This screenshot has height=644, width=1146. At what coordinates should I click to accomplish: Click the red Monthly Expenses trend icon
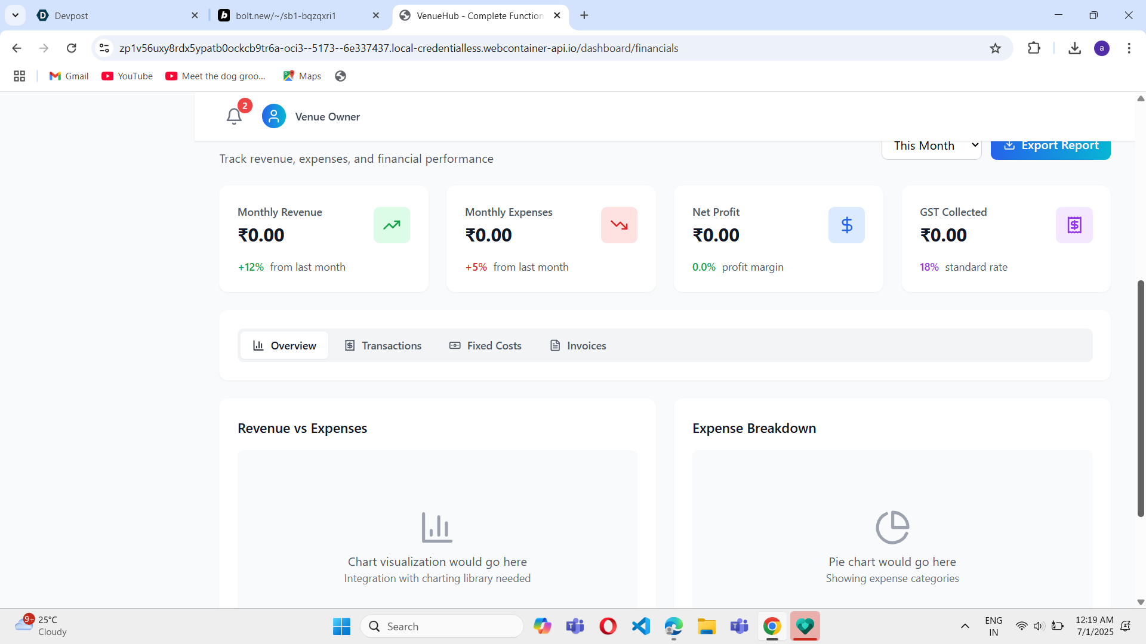(619, 225)
